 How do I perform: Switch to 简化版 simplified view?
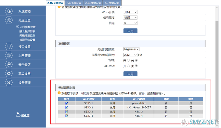click(x=25, y=115)
